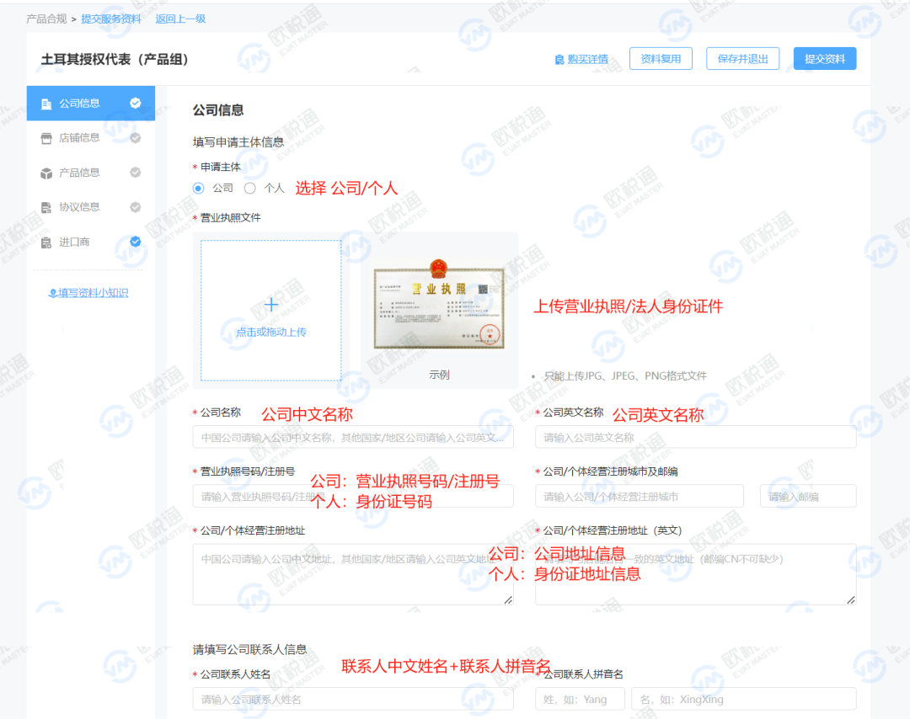Image resolution: width=910 pixels, height=719 pixels.
Task: Click the 保存并退出 button
Action: [742, 58]
